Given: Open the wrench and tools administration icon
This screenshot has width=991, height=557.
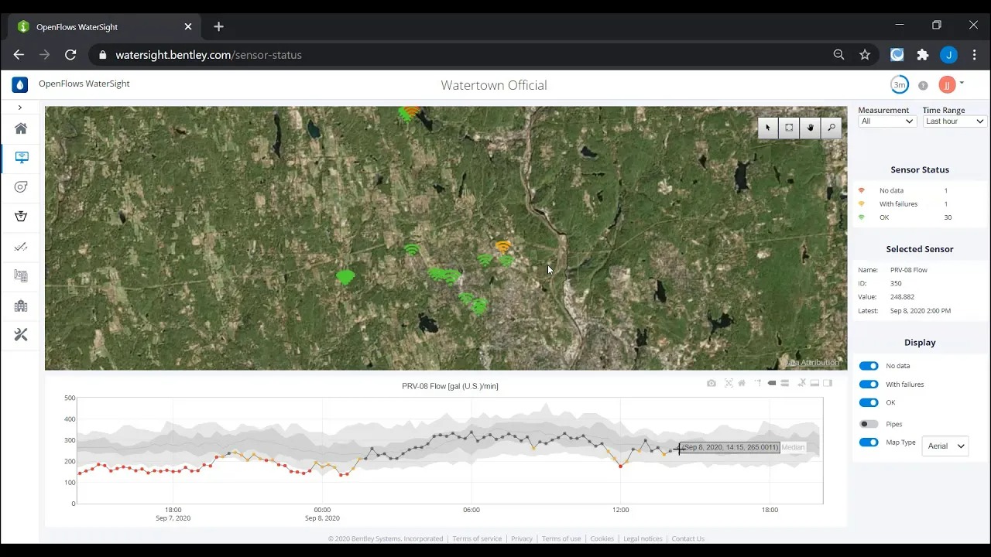Looking at the screenshot, I should point(21,335).
